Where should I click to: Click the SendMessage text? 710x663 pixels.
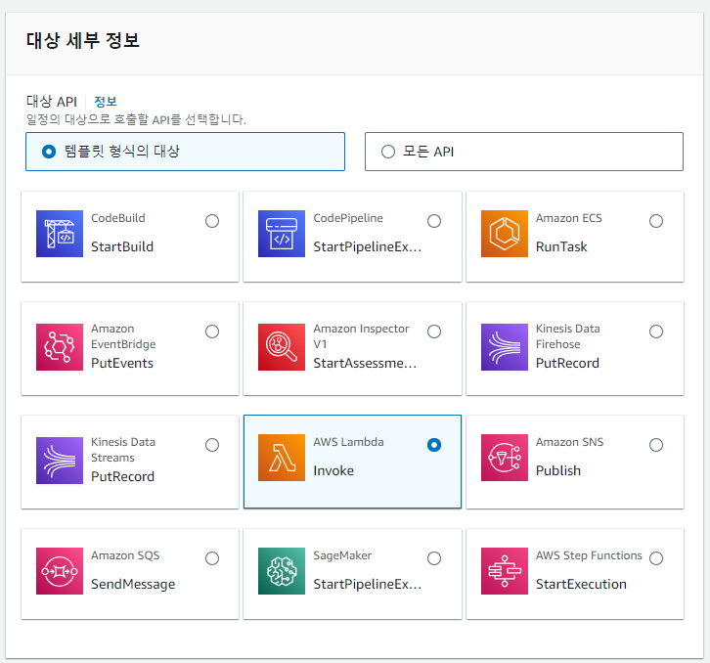coord(133,584)
